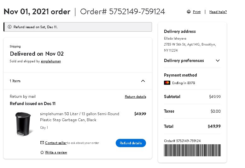The height and width of the screenshot is (168, 245).
Task: Click the Refund issued on Sat banner
Action: pos(78,27)
